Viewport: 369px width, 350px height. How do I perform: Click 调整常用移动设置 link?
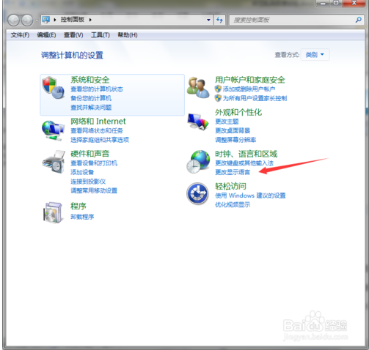click(x=94, y=190)
